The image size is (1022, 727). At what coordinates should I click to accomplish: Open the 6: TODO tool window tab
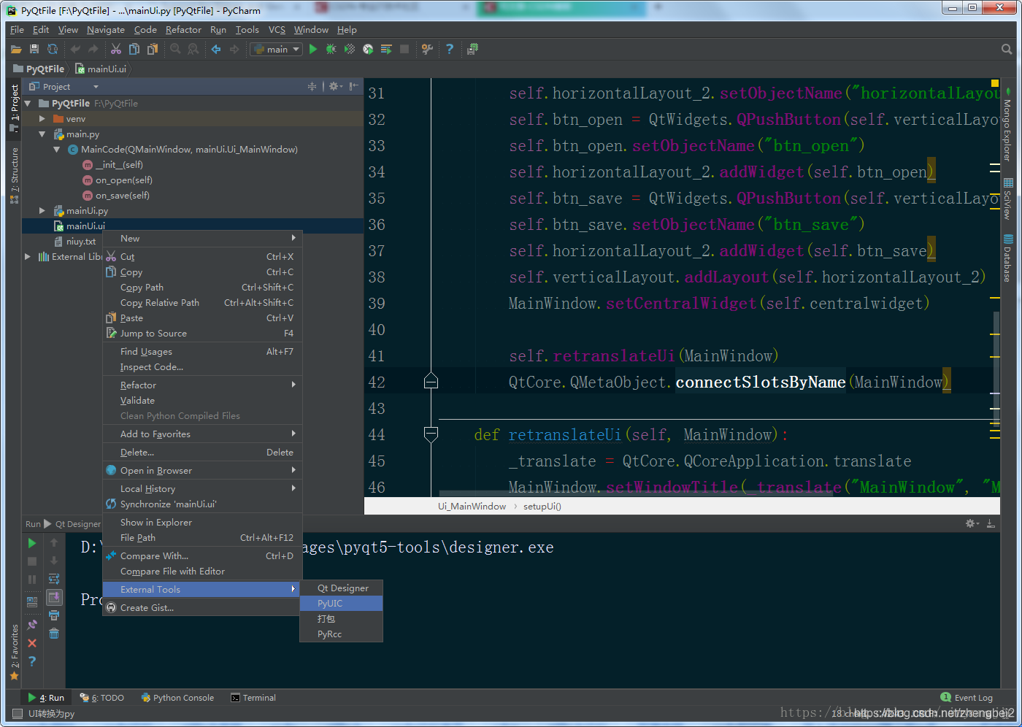(102, 698)
